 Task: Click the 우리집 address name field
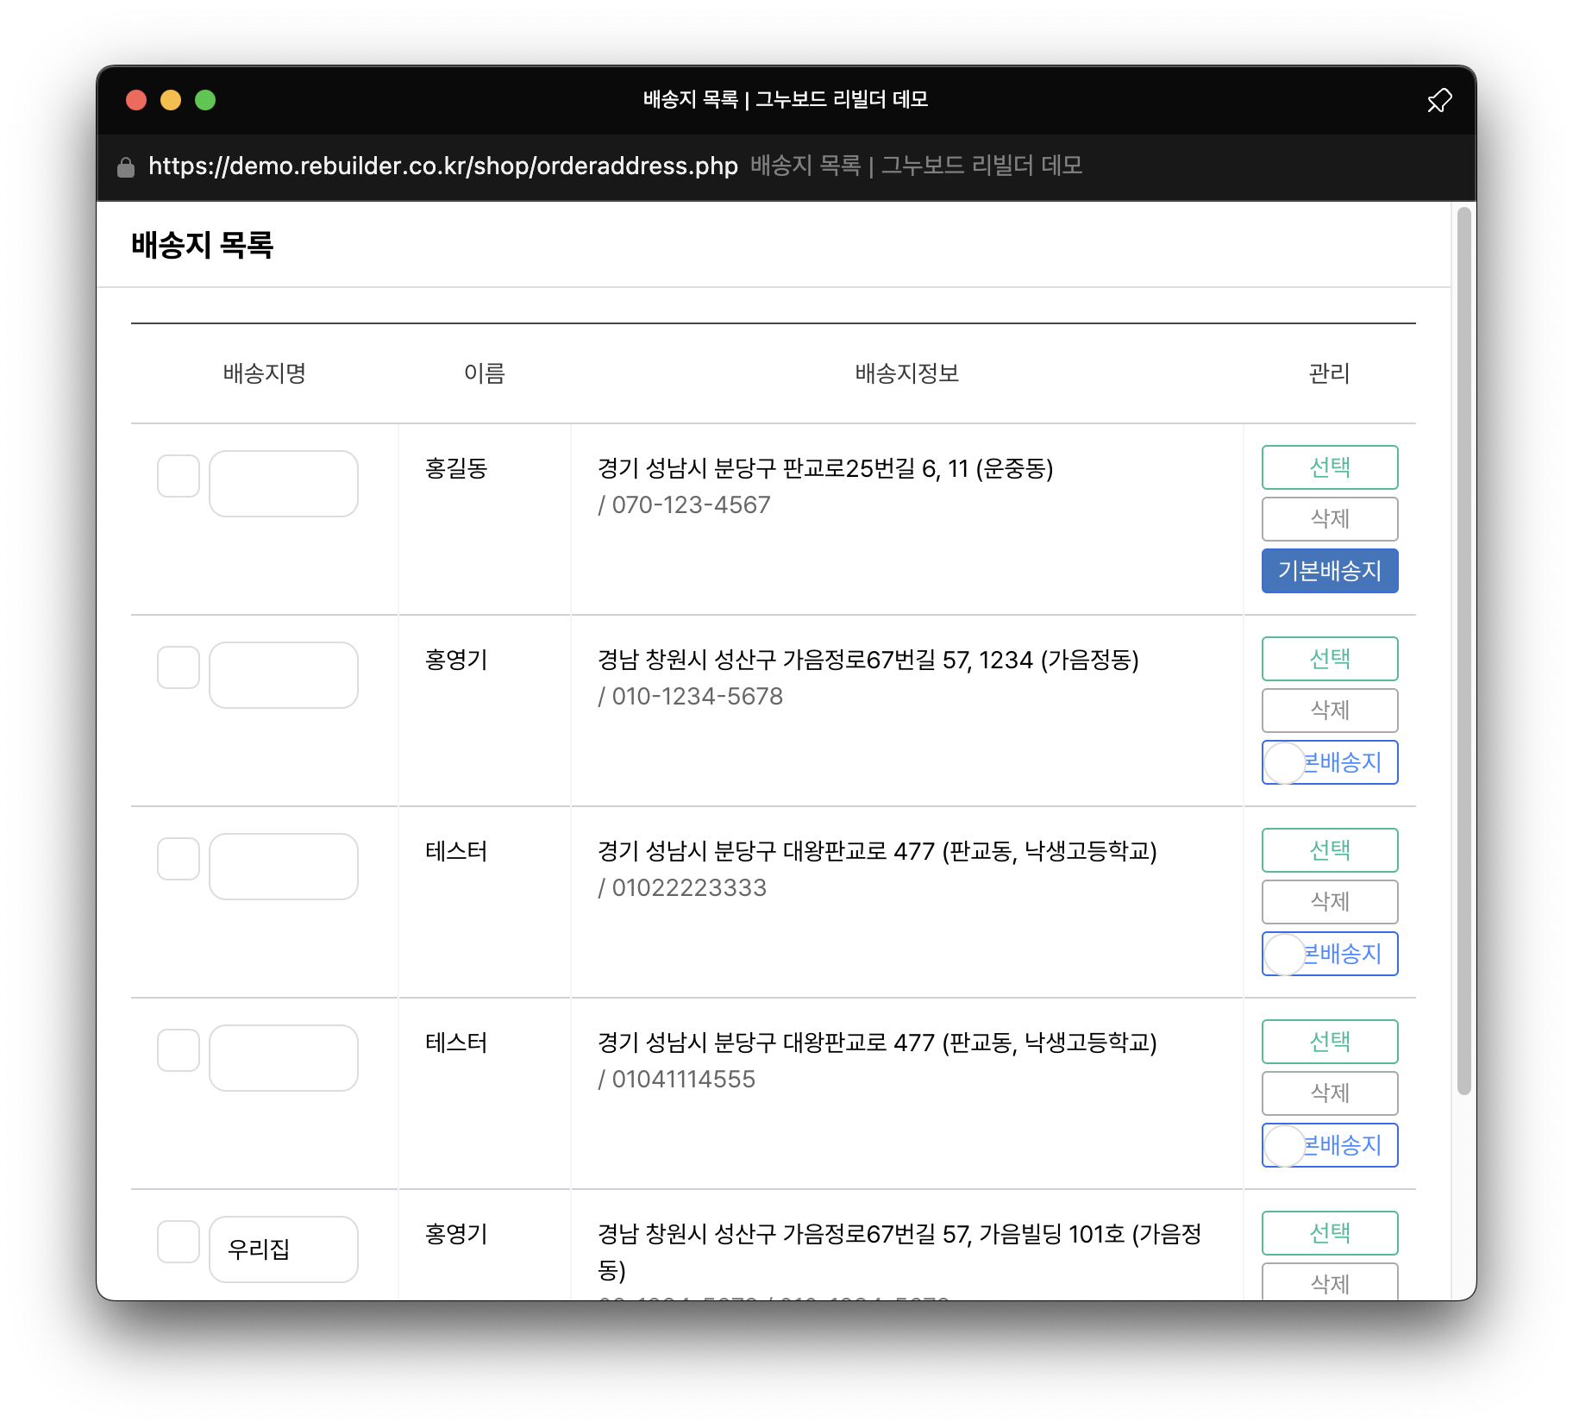[284, 1249]
